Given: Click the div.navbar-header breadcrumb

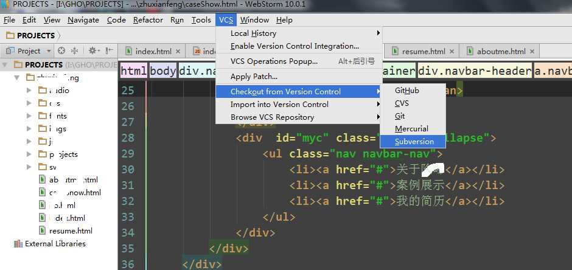Looking at the screenshot, I should pyautogui.click(x=475, y=71).
